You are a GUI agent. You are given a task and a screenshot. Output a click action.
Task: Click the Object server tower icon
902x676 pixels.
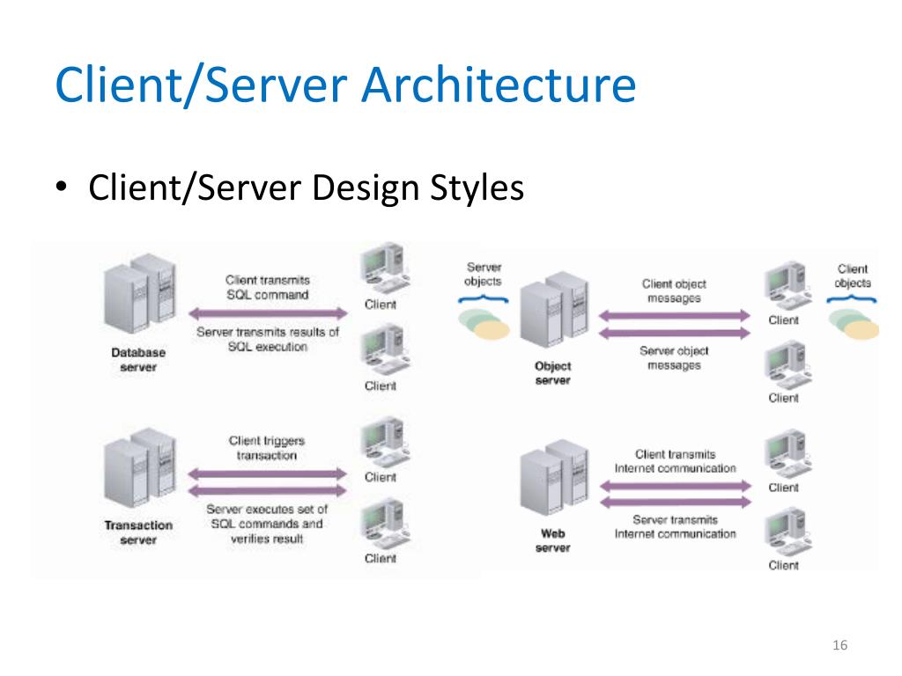pyautogui.click(x=555, y=311)
